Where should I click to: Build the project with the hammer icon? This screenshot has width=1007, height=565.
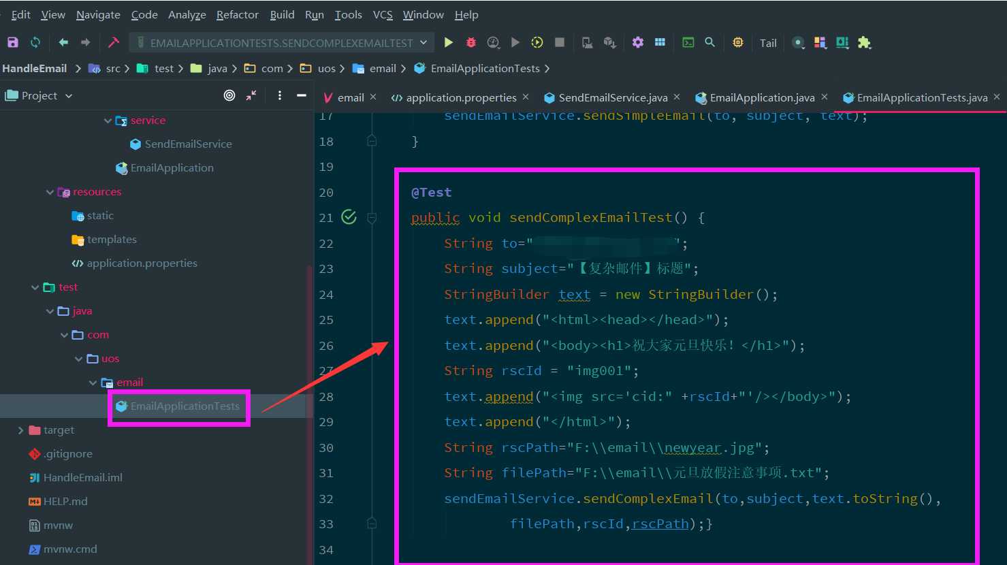pos(114,42)
